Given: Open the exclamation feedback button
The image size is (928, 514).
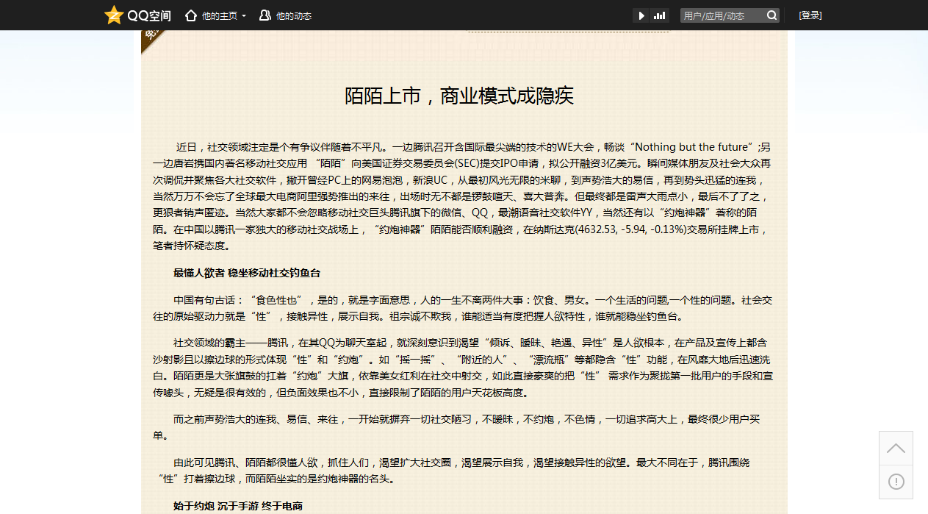Looking at the screenshot, I should [x=896, y=482].
